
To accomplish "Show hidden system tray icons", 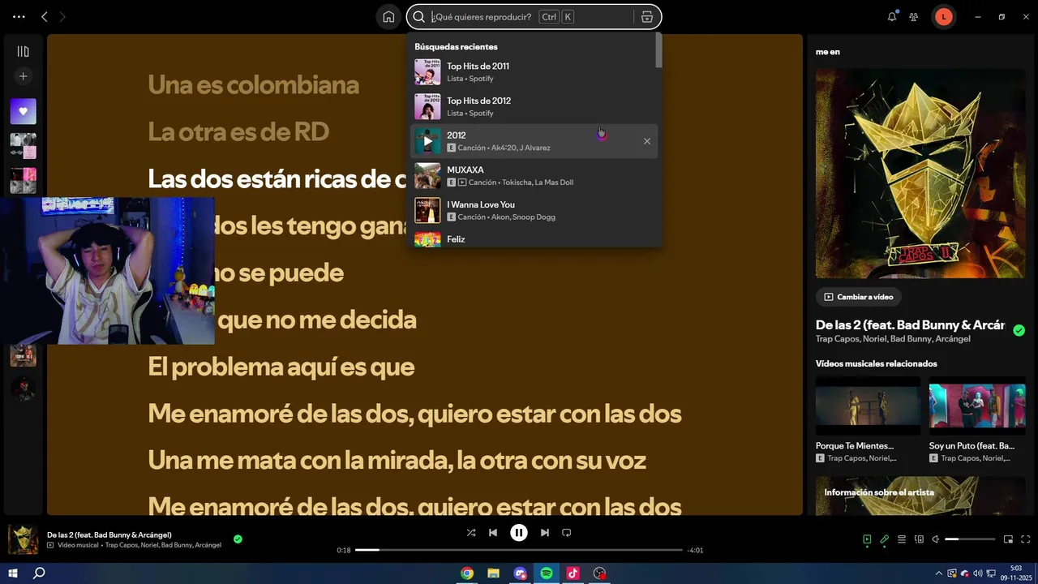I will point(939,573).
